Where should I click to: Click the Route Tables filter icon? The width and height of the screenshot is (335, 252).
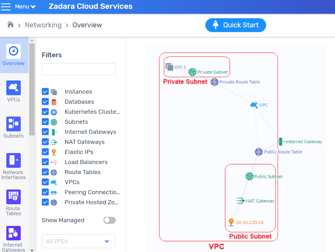click(x=54, y=172)
